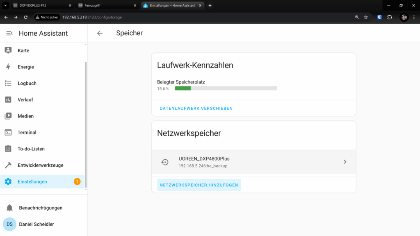Click browser back navigation arrow
This screenshot has height=236, width=420.
click(6, 17)
